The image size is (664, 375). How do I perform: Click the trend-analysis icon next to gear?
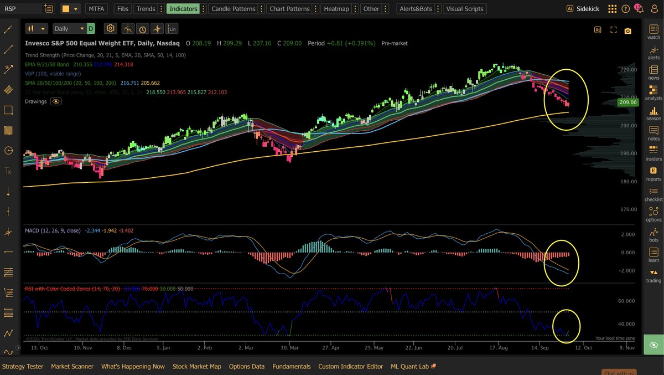(x=128, y=29)
